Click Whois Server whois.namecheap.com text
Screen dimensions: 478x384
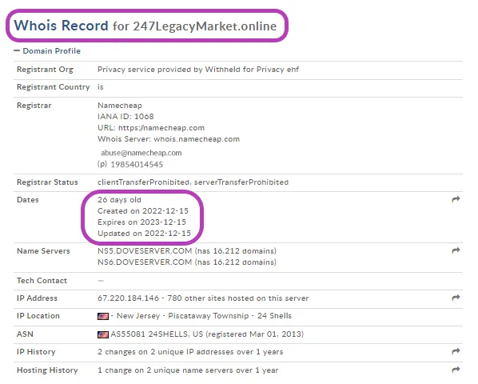(169, 139)
